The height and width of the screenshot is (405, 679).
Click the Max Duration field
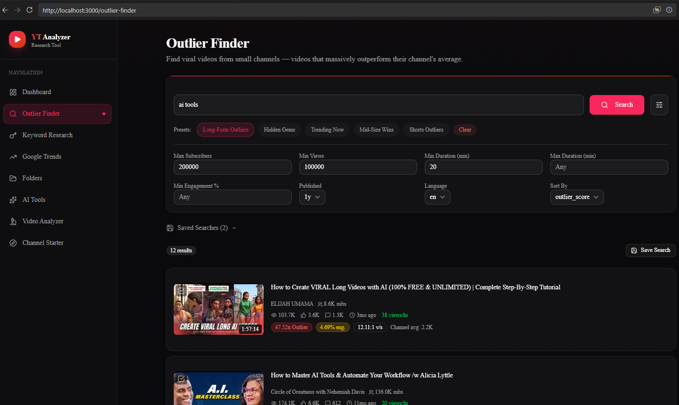click(x=609, y=167)
